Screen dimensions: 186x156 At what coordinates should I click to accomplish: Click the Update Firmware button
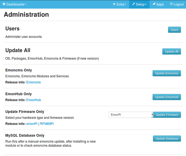(167, 115)
